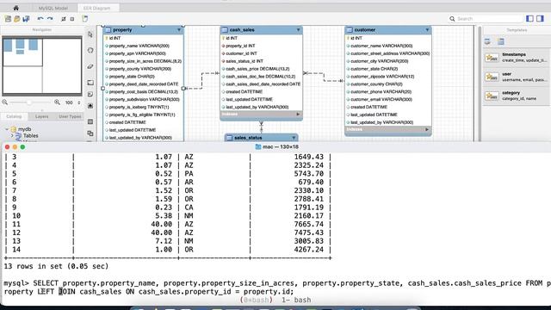Image resolution: width=551 pixels, height=310 pixels.
Task: Collapse the property table columns arrow
Action: [x=179, y=30]
